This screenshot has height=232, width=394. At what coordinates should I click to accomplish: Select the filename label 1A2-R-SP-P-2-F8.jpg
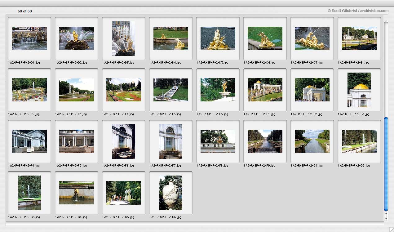[212, 166]
